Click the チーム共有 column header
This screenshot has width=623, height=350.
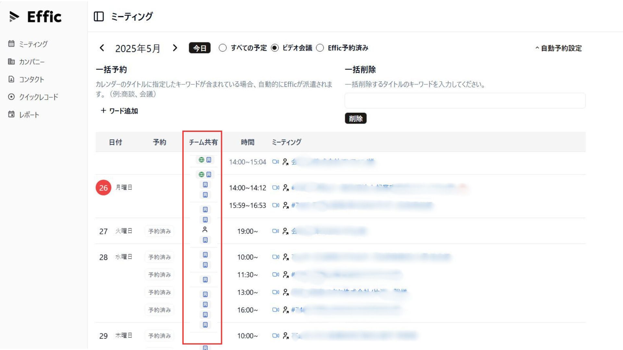pos(203,142)
